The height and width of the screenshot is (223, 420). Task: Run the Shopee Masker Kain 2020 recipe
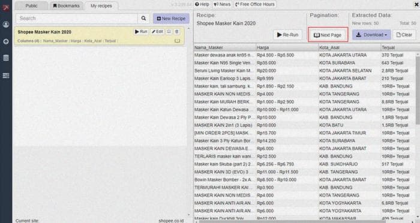point(141,32)
